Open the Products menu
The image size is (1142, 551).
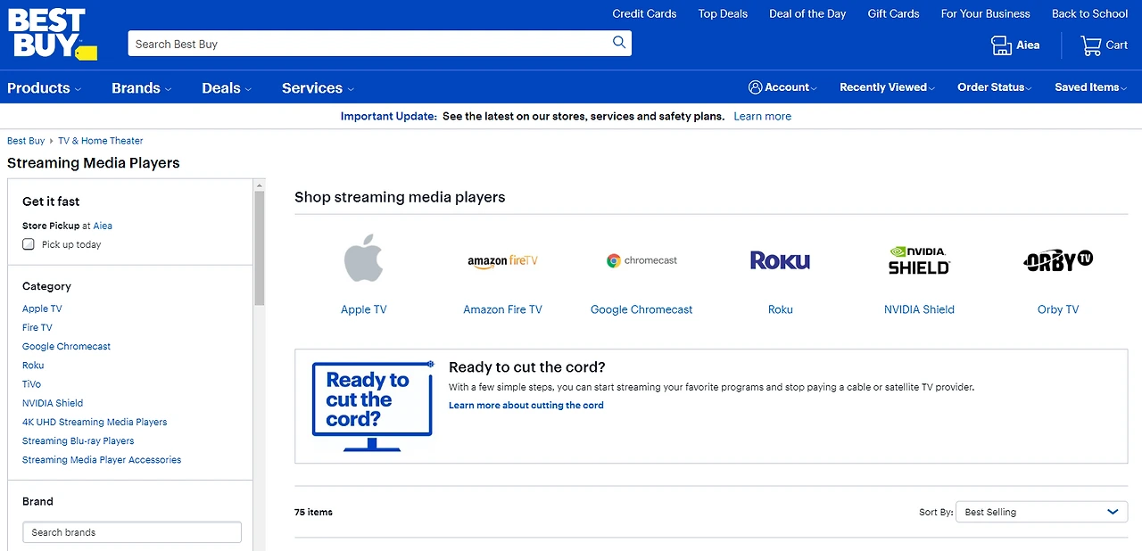tap(44, 88)
